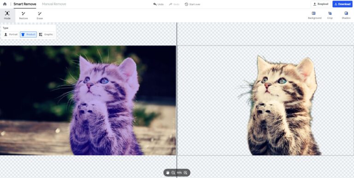
Task: Choose the Portrait type option
Action: [11, 34]
